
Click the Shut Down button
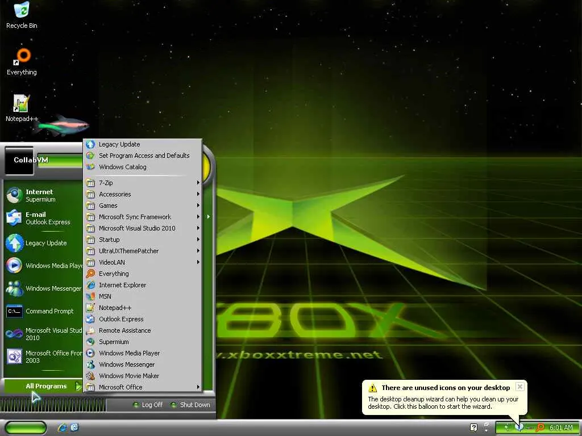click(x=190, y=405)
